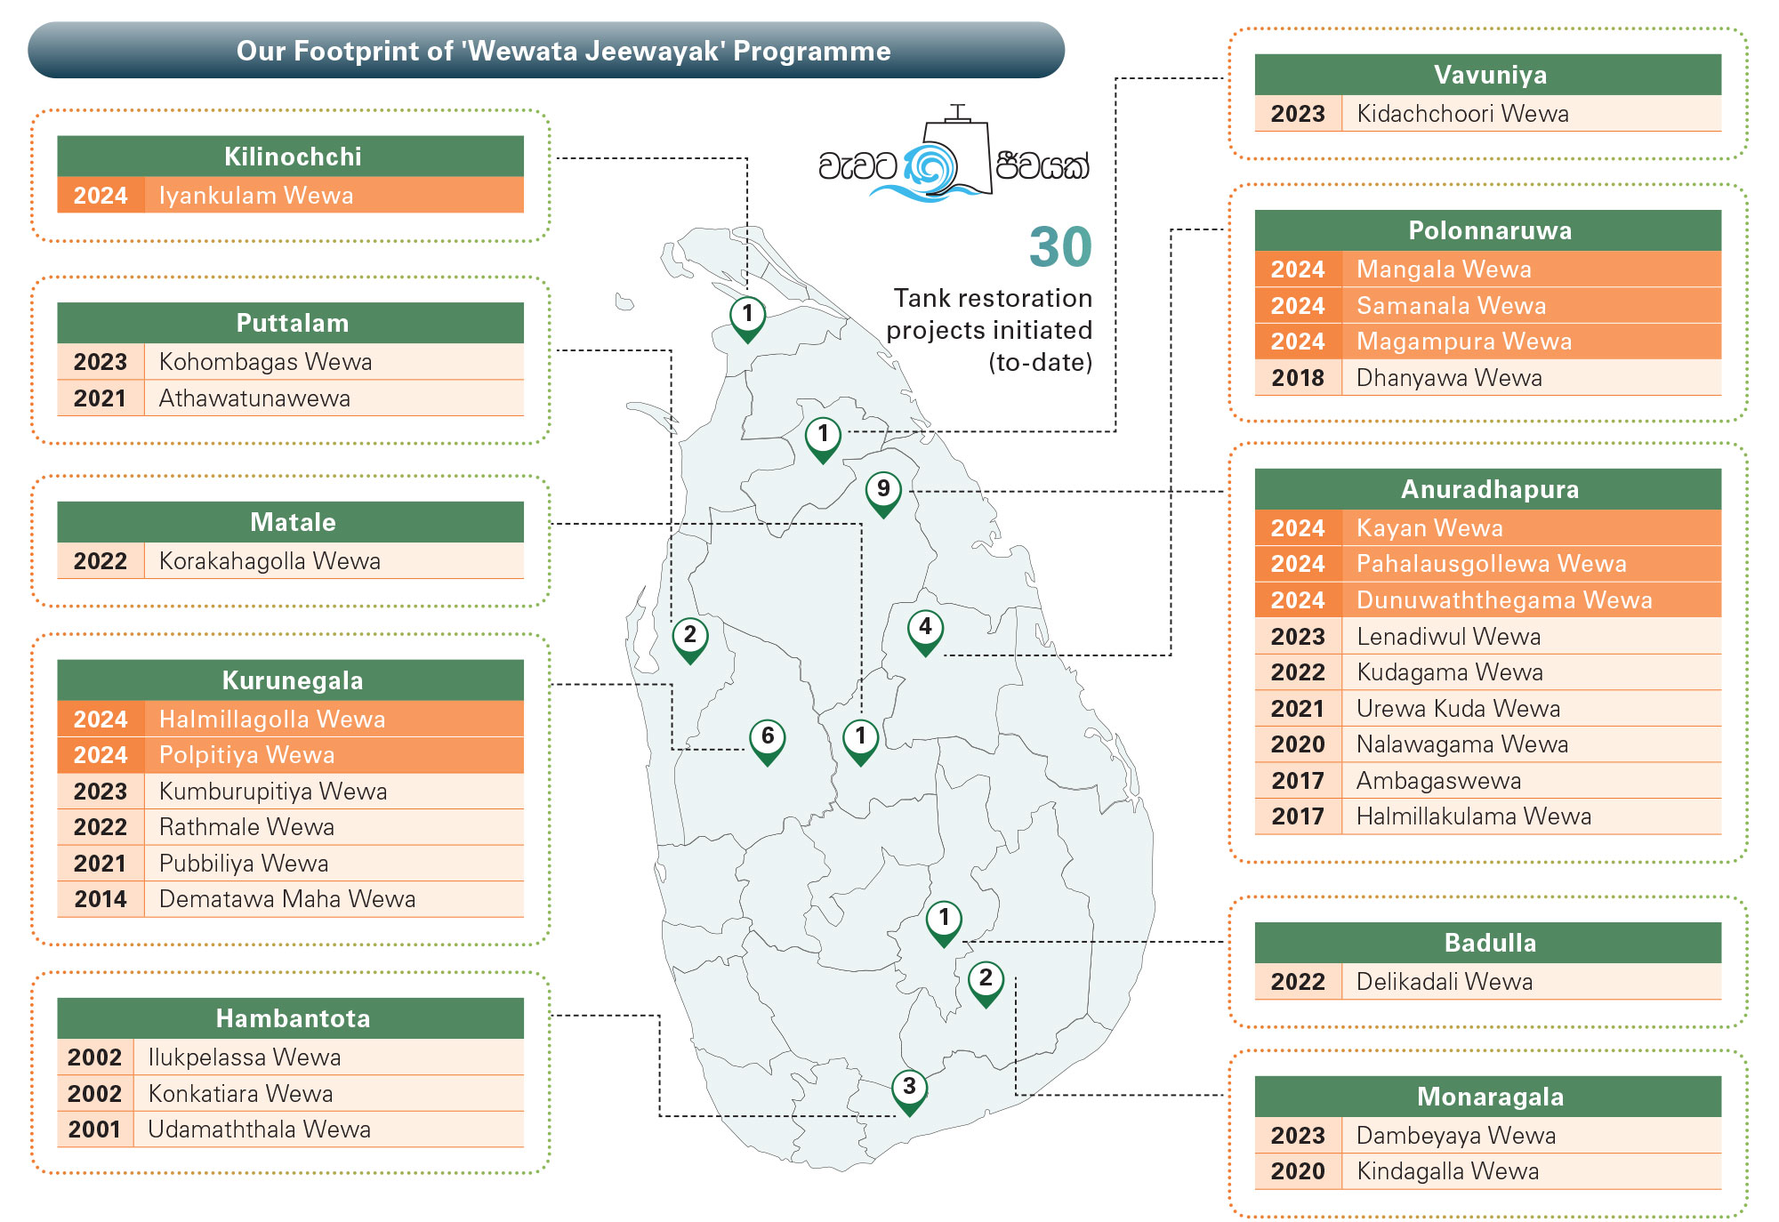Click the 'Tank restoration projects initiated' caption
Image resolution: width=1779 pixels, height=1222 pixels.
(989, 330)
